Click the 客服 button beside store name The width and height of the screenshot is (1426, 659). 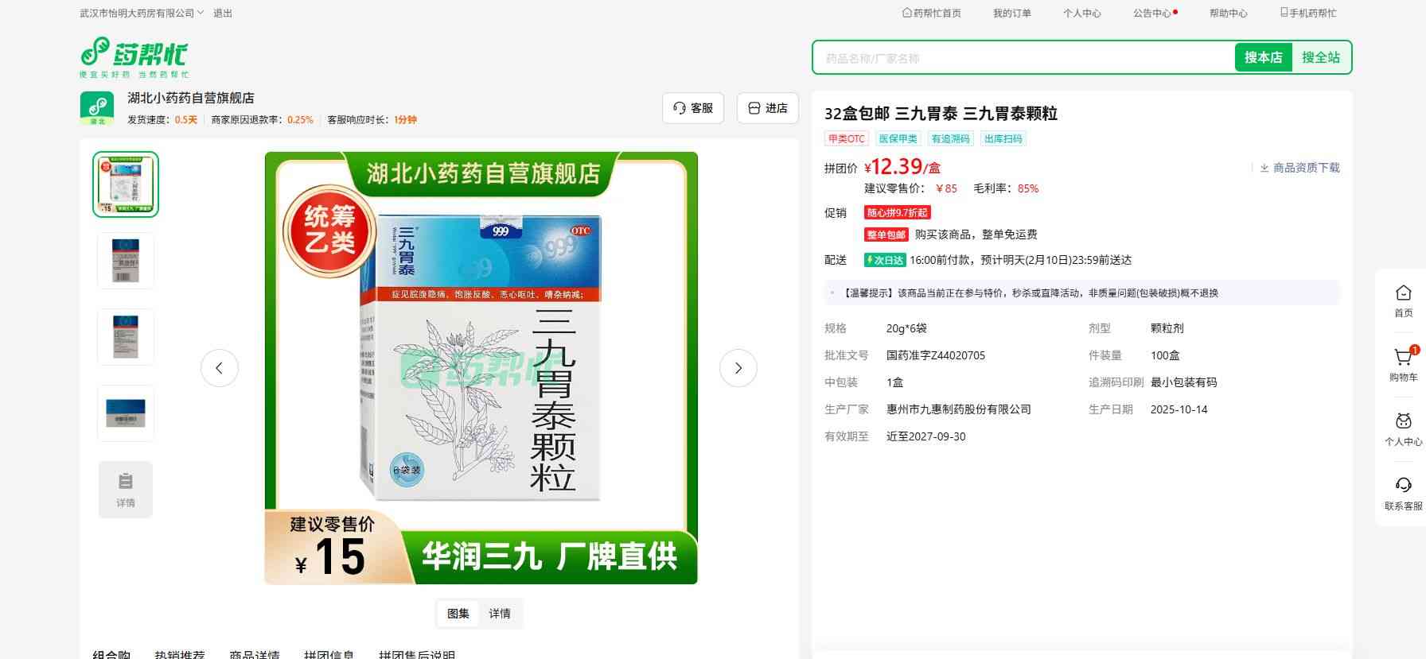693,108
